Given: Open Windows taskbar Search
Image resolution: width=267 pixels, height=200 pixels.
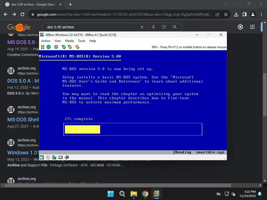Looking at the screenshot, I should click(122, 194).
